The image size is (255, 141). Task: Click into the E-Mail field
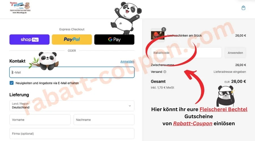click(x=72, y=72)
